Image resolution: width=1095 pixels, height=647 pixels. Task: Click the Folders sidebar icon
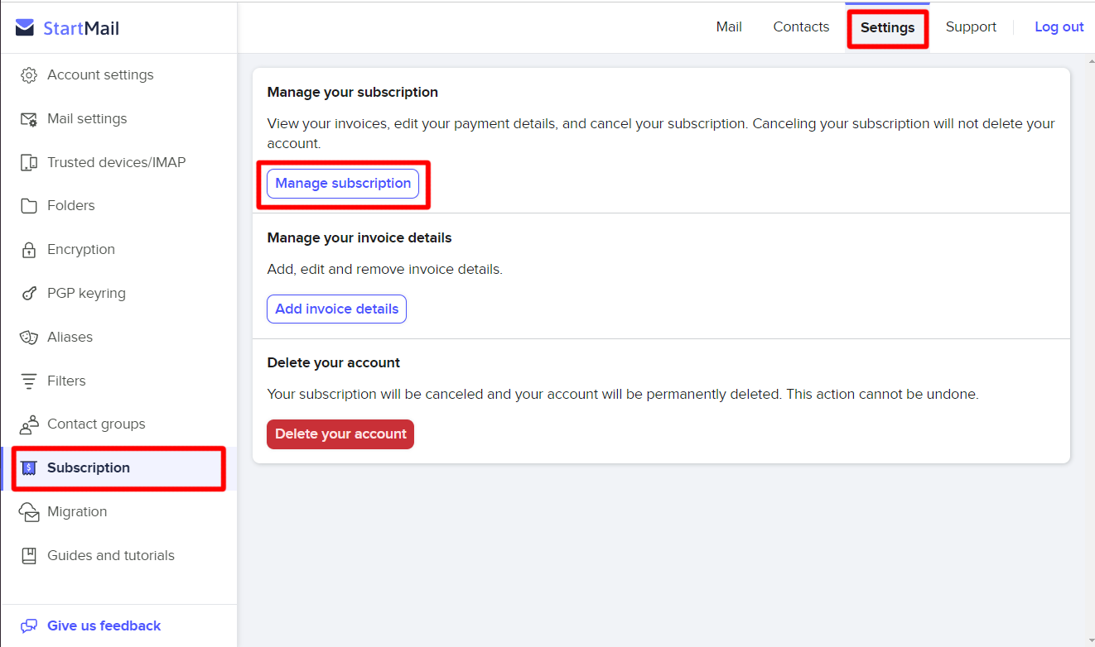click(29, 205)
